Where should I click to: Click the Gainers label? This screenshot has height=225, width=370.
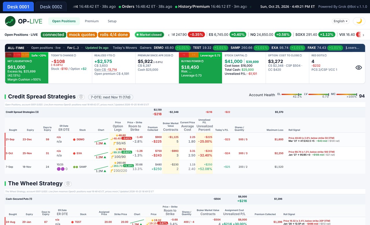point(145,48)
